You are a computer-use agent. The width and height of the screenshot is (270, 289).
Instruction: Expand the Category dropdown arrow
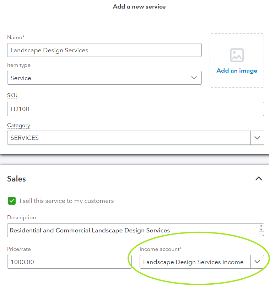tap(257, 138)
